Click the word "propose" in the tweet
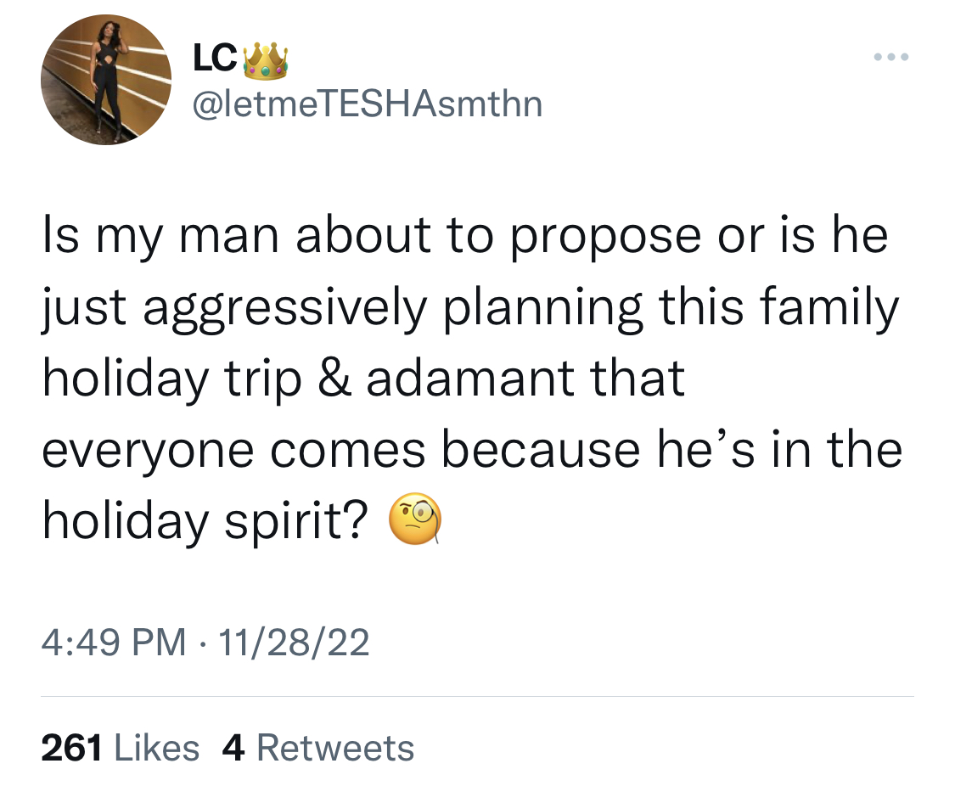 (x=606, y=239)
